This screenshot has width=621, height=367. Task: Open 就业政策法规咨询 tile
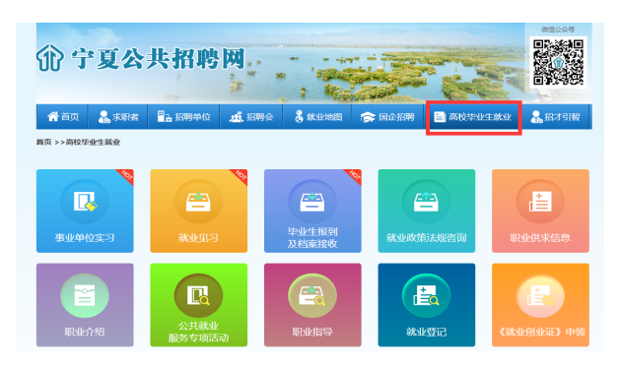pos(427,211)
